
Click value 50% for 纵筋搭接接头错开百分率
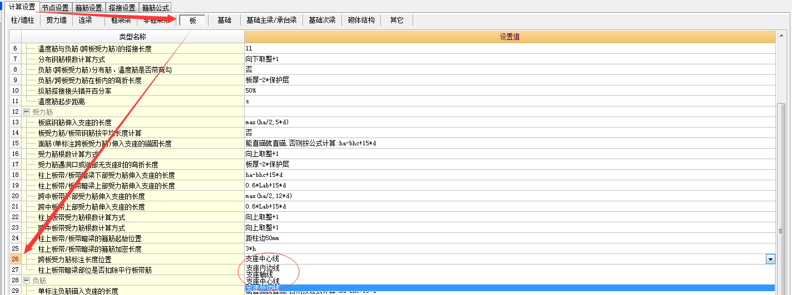(251, 91)
